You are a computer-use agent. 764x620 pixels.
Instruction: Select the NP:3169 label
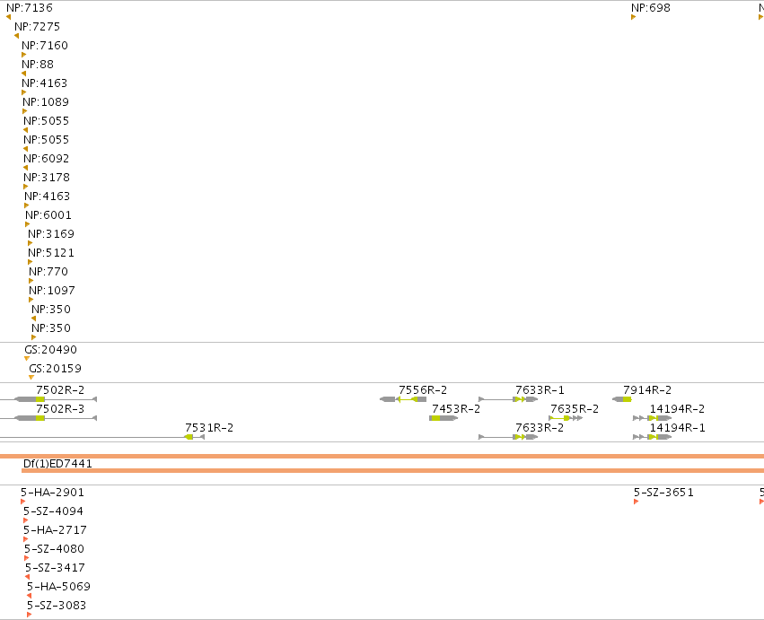click(x=51, y=234)
